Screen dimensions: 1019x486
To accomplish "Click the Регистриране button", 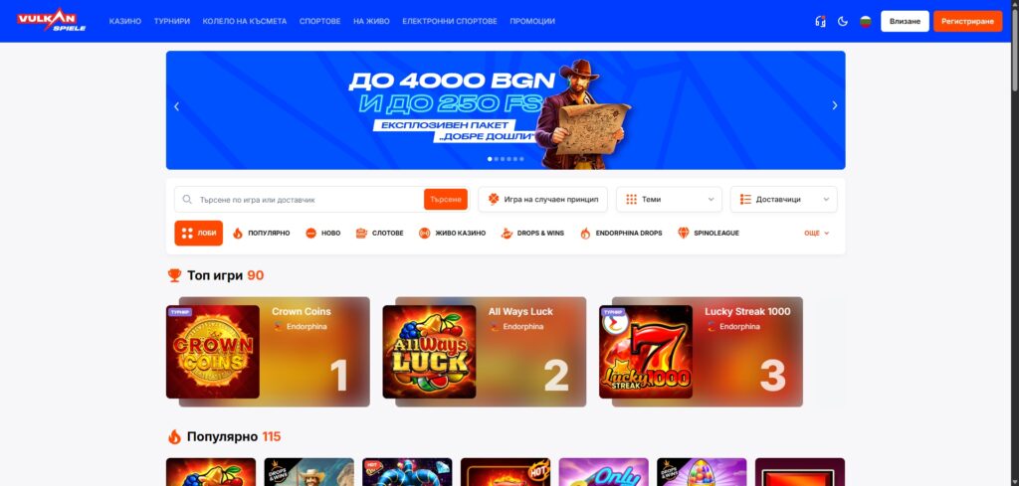I will [967, 22].
